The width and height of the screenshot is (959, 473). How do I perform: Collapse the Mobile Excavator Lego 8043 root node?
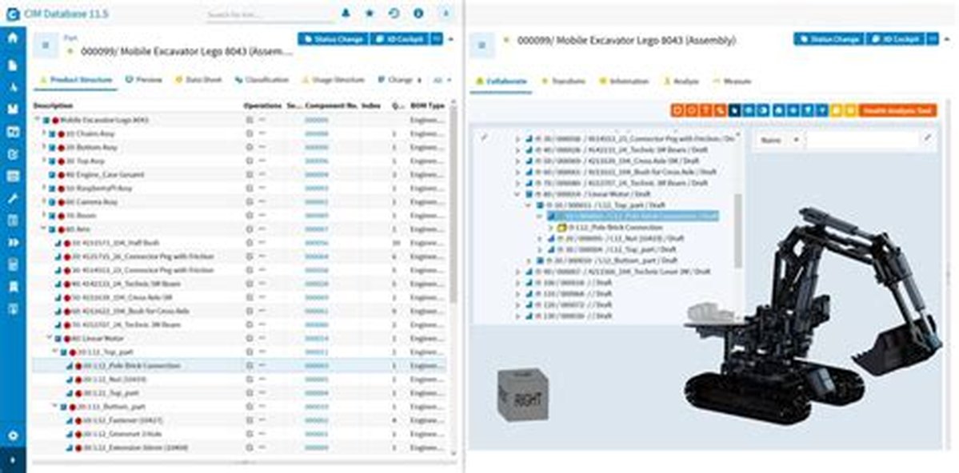pyautogui.click(x=38, y=120)
